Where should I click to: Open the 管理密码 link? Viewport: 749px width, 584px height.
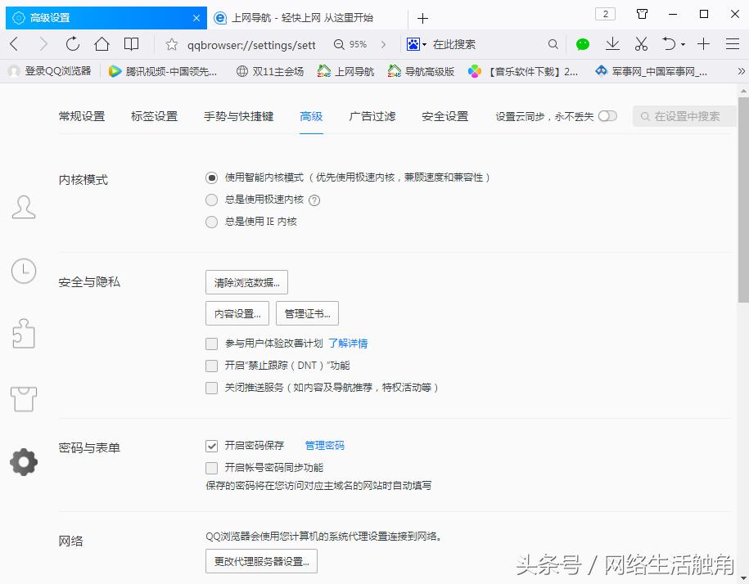click(325, 445)
